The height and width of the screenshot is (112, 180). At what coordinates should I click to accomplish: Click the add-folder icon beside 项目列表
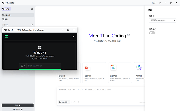[32, 25]
